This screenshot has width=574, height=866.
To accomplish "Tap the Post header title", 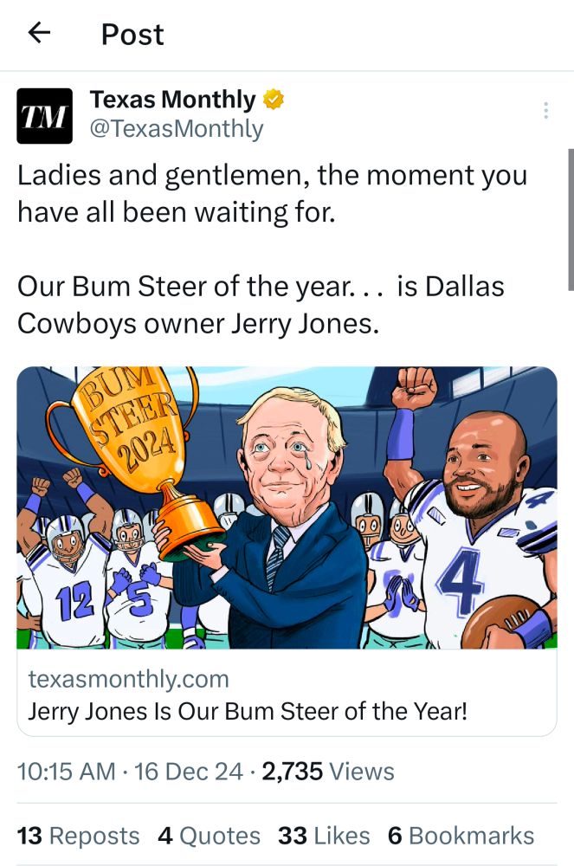I will [x=132, y=35].
